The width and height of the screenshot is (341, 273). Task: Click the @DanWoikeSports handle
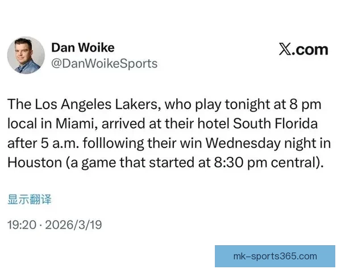click(x=105, y=64)
